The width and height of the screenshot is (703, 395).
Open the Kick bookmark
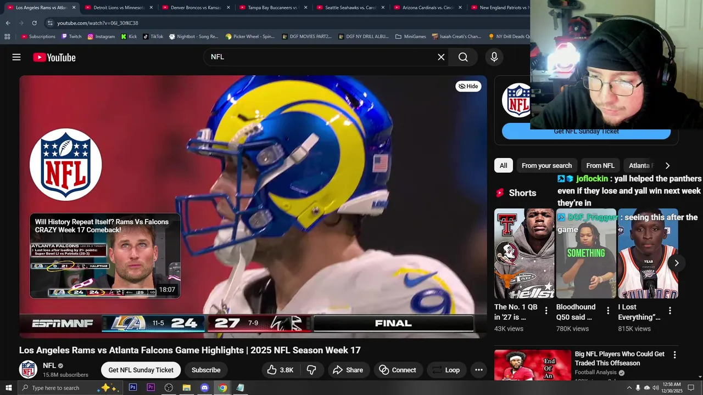129,37
